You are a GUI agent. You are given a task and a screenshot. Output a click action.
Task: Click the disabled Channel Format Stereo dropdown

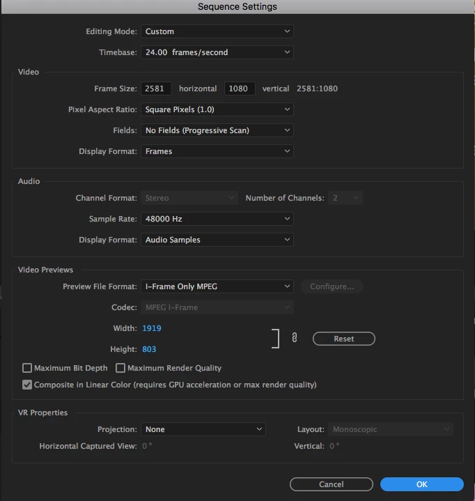point(189,198)
